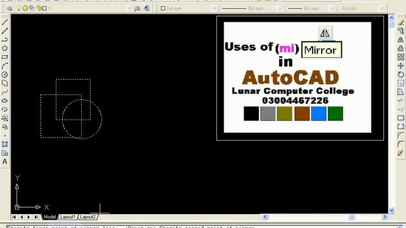
Task: Click previous-tab navigation arrow
Action: pos(22,217)
